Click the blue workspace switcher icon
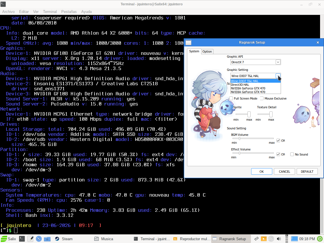Image resolution: width=324 pixels, height=243 pixels. (294, 239)
